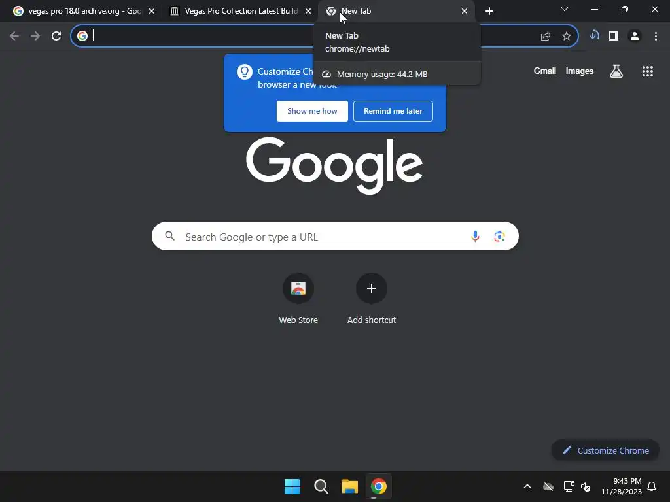Open the Google apps grid
Image resolution: width=670 pixels, height=502 pixels.
coord(648,71)
